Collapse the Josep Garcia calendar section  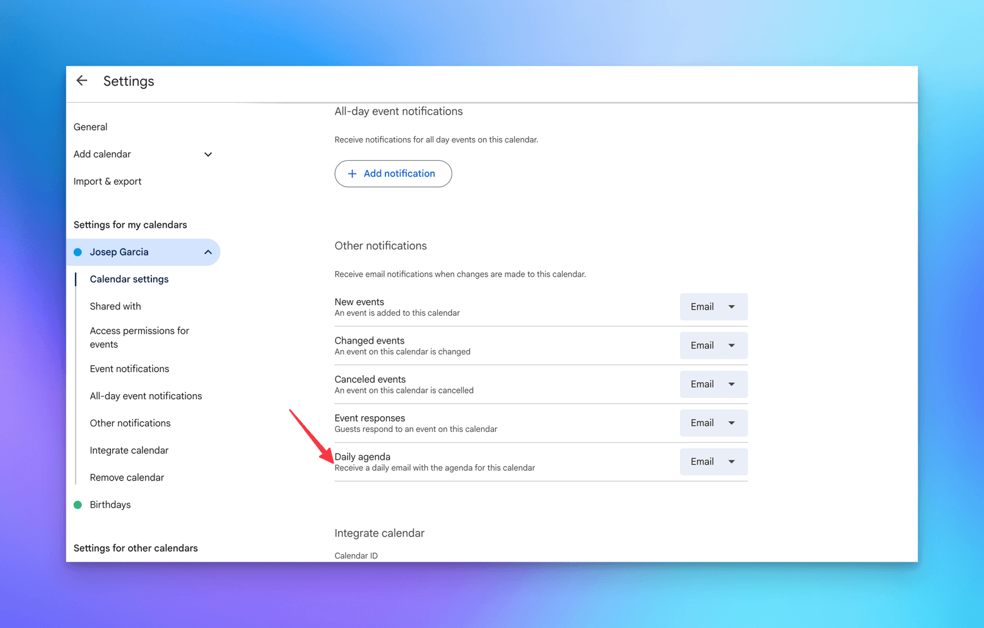pos(208,252)
